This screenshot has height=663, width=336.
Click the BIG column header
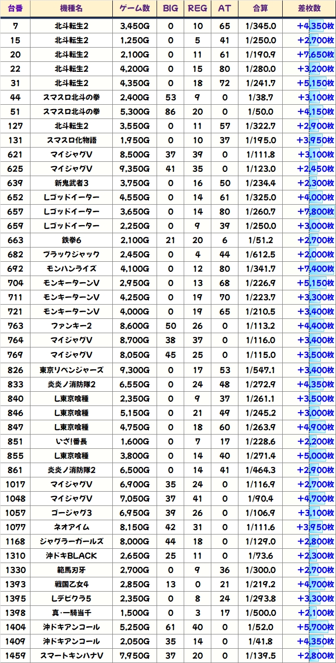click(170, 9)
